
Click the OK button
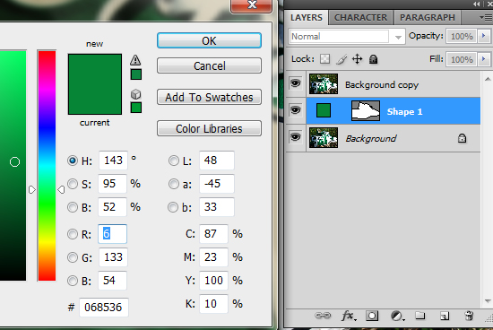click(209, 40)
